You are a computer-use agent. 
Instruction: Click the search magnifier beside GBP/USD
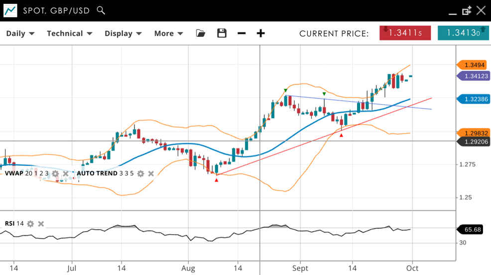pyautogui.click(x=101, y=10)
